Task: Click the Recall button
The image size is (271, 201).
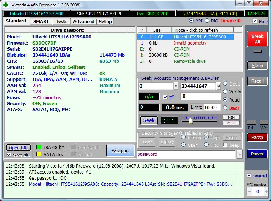Action: pyautogui.click(x=257, y=81)
